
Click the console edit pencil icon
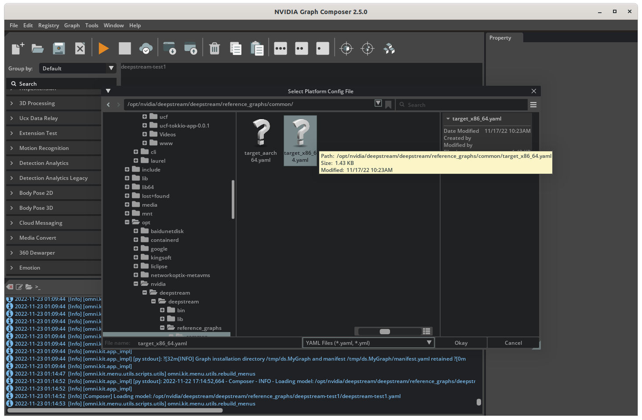pyautogui.click(x=19, y=287)
